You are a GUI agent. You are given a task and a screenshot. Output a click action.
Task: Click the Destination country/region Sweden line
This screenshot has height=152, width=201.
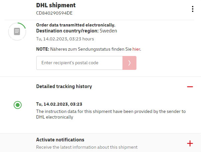[x=77, y=31]
